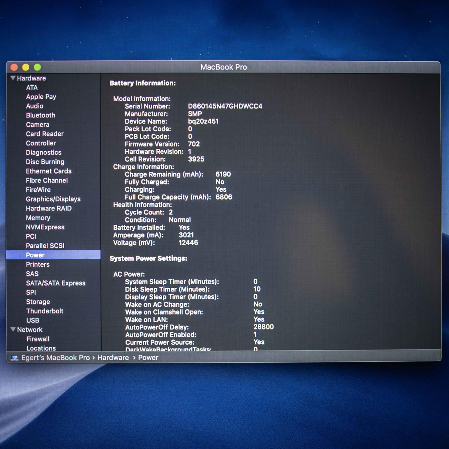Click Cell Revision value 3925
Viewport: 449px width, 449px height.
click(x=196, y=159)
